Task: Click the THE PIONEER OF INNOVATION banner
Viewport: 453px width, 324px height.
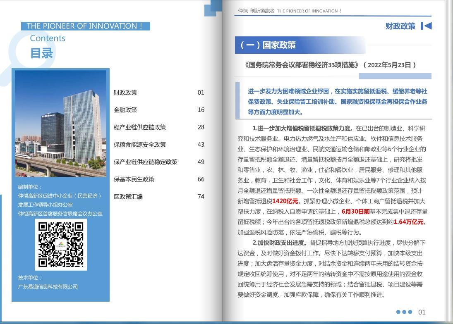Action: [x=86, y=26]
